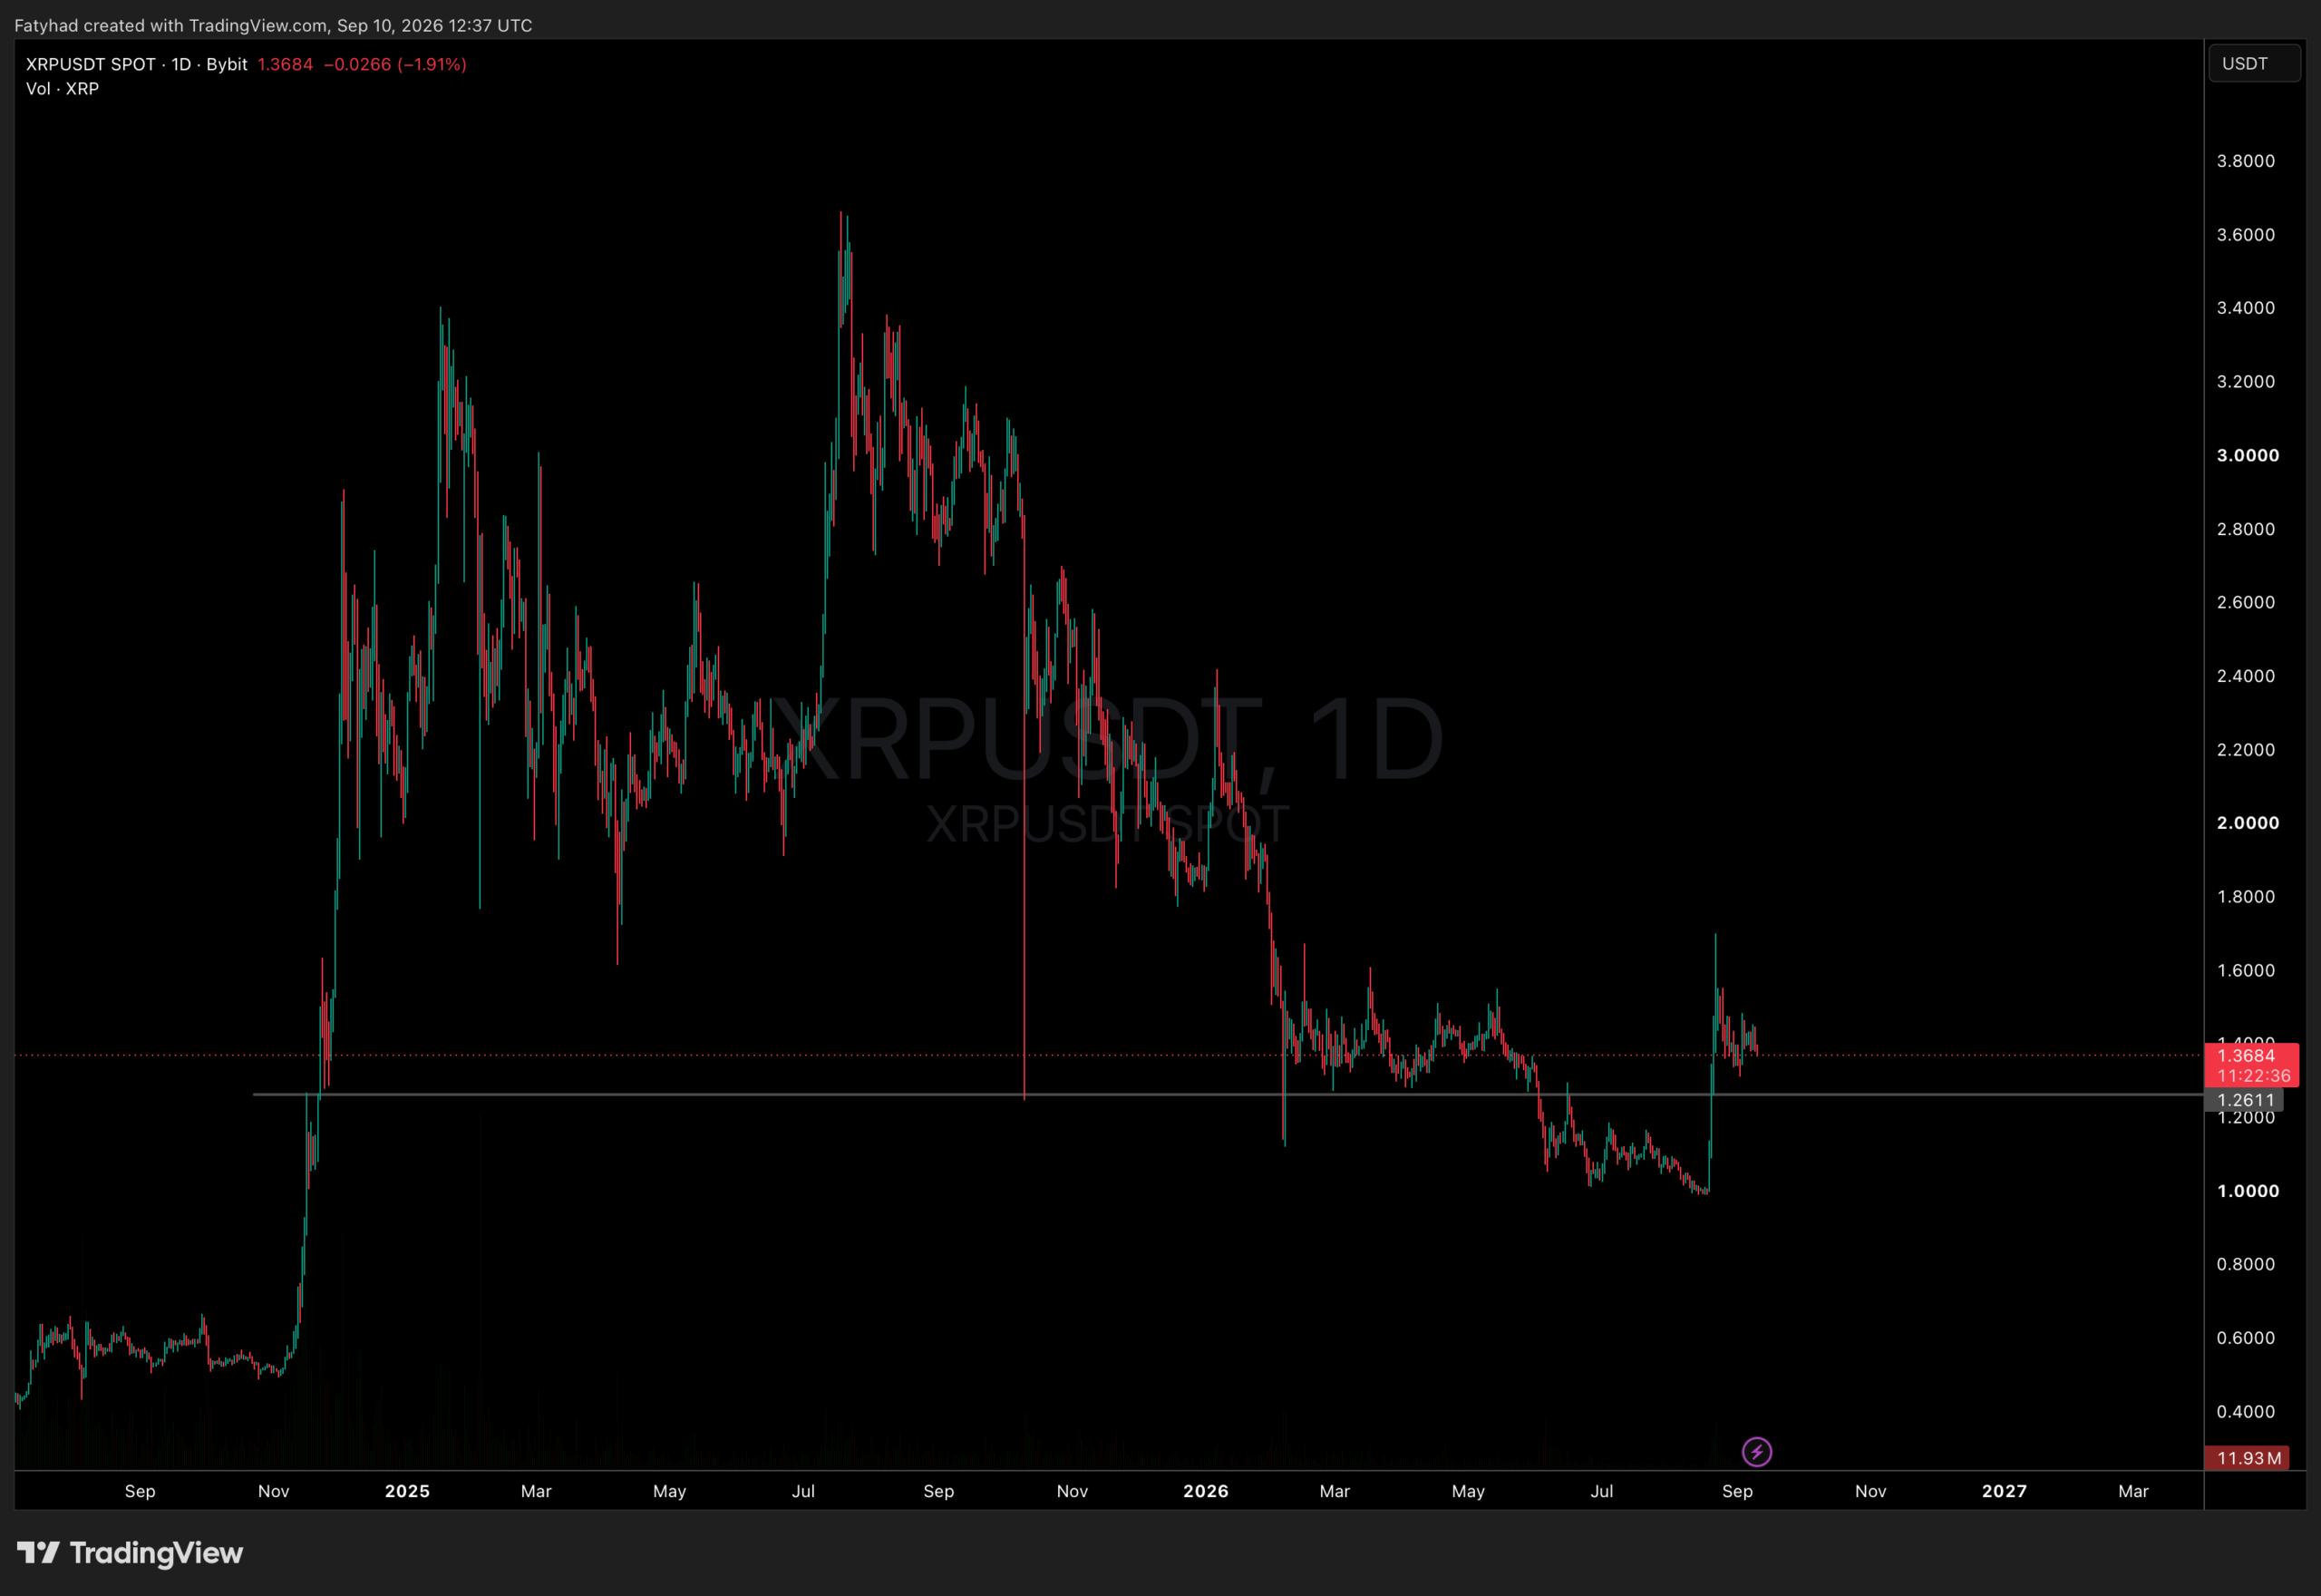The height and width of the screenshot is (1596, 2321).
Task: Click the −0.0266 (−1.91%) price change text
Action: click(x=394, y=64)
